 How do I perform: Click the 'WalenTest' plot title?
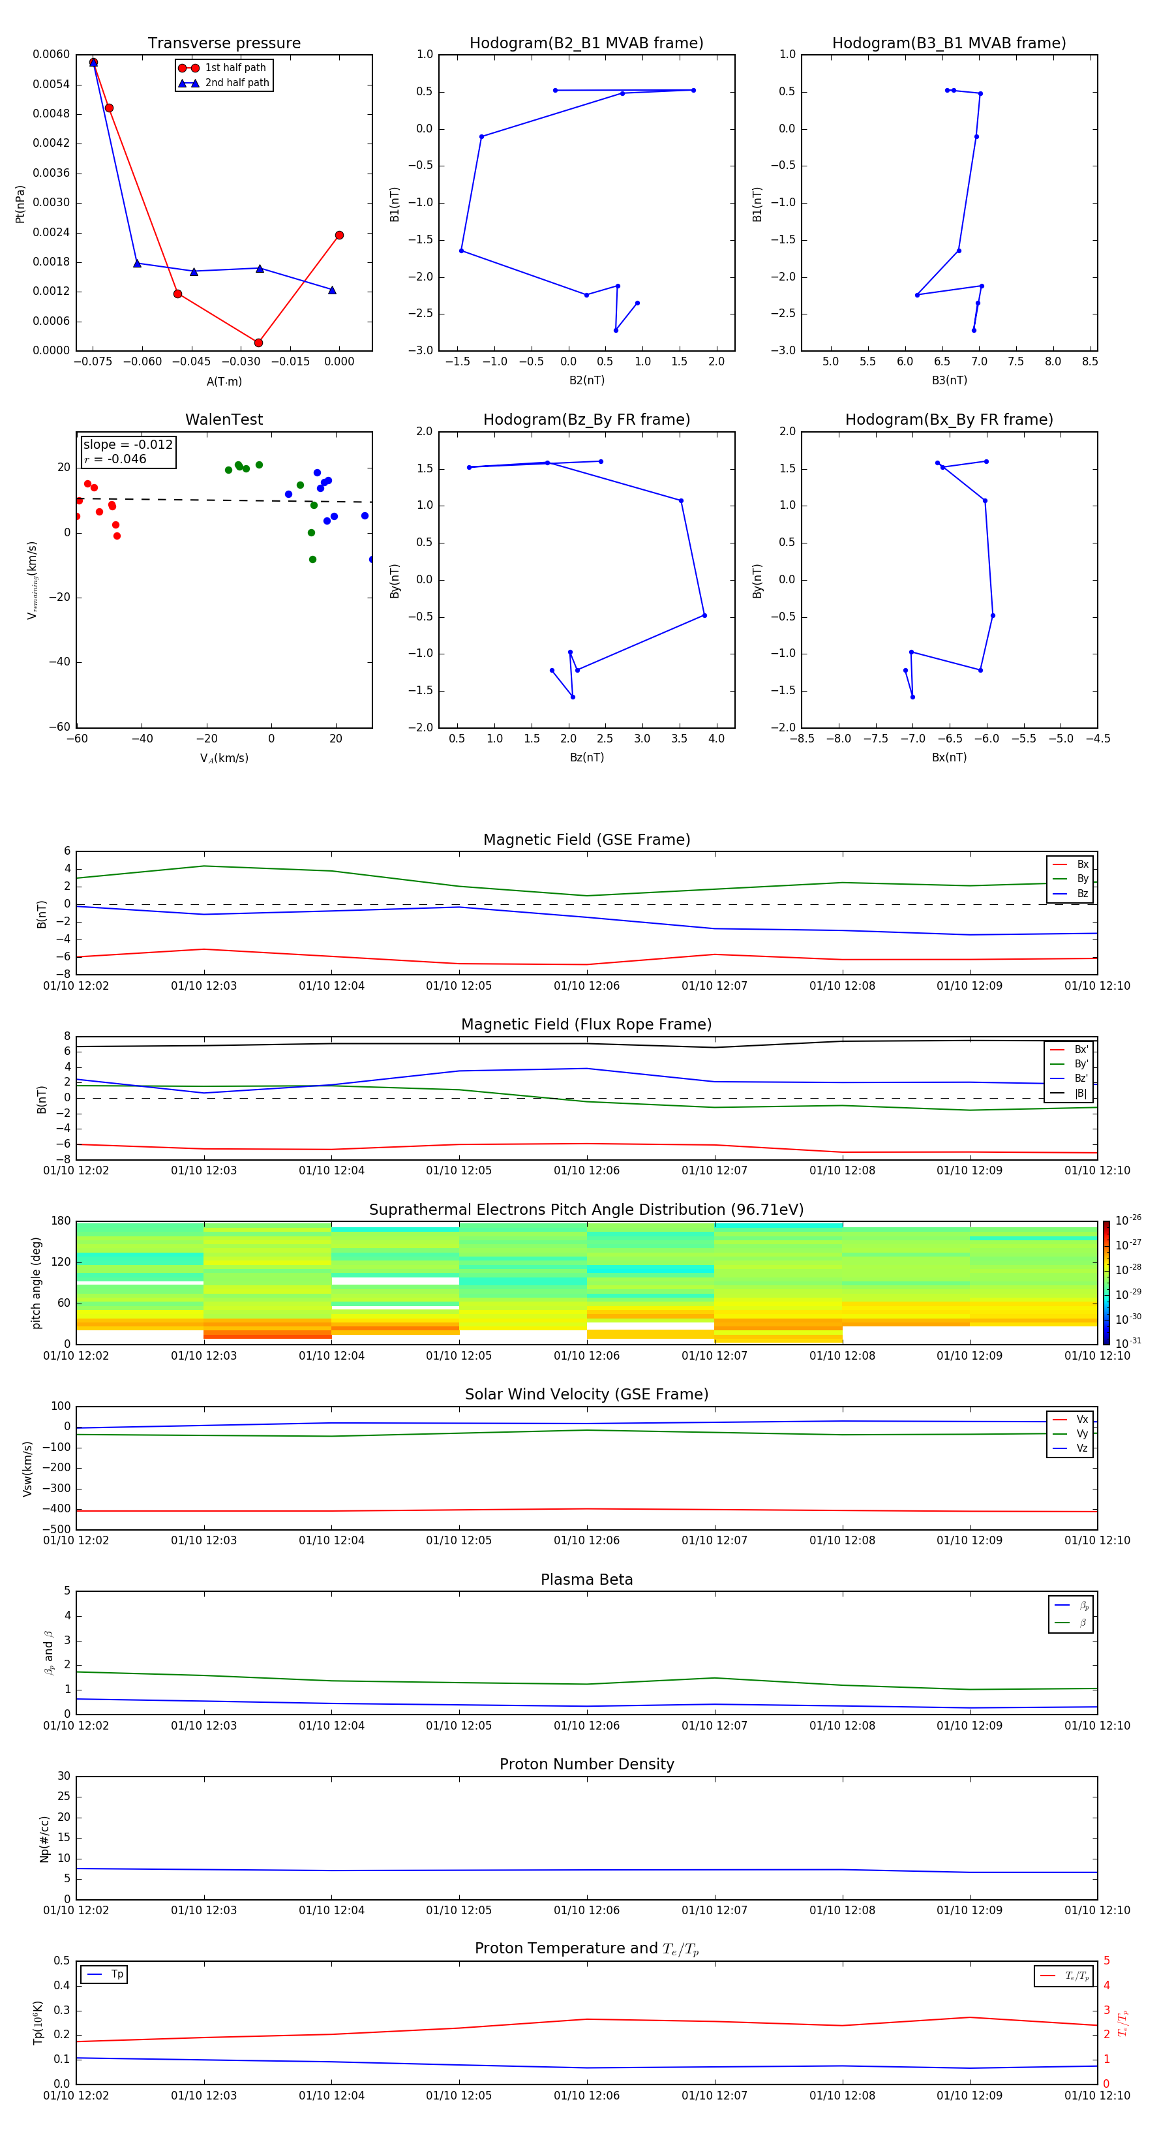224,420
